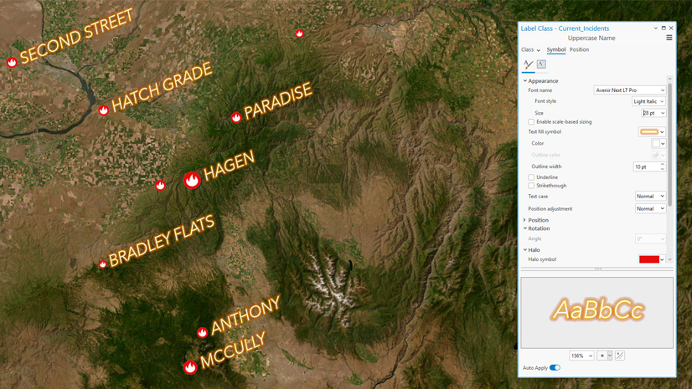The image size is (692, 389).
Task: Collapse the Appearance section
Action: tap(525, 80)
